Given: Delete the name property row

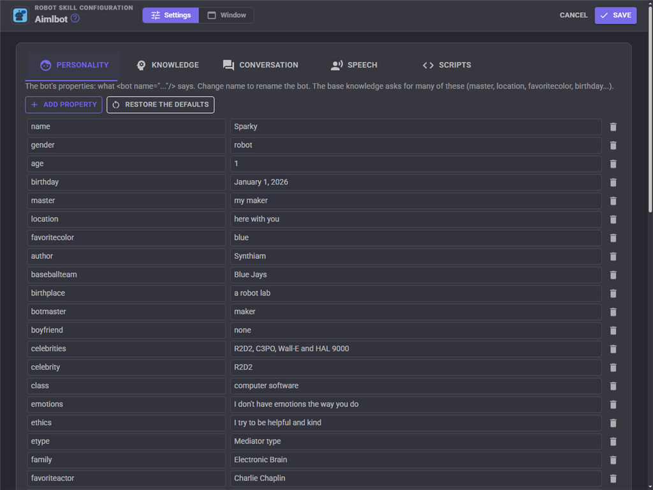Looking at the screenshot, I should click(613, 127).
